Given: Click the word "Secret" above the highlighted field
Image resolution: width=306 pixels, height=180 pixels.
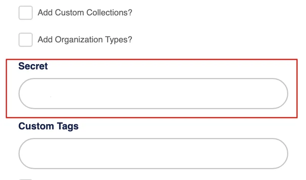Looking at the screenshot, I should click(x=33, y=66).
